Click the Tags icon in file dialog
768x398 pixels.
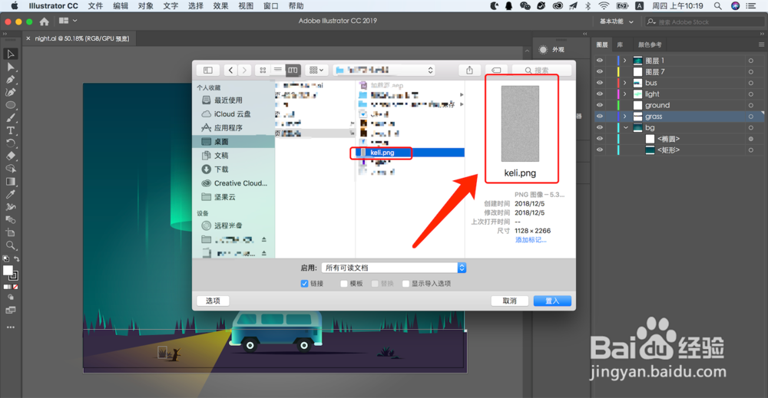(496, 71)
